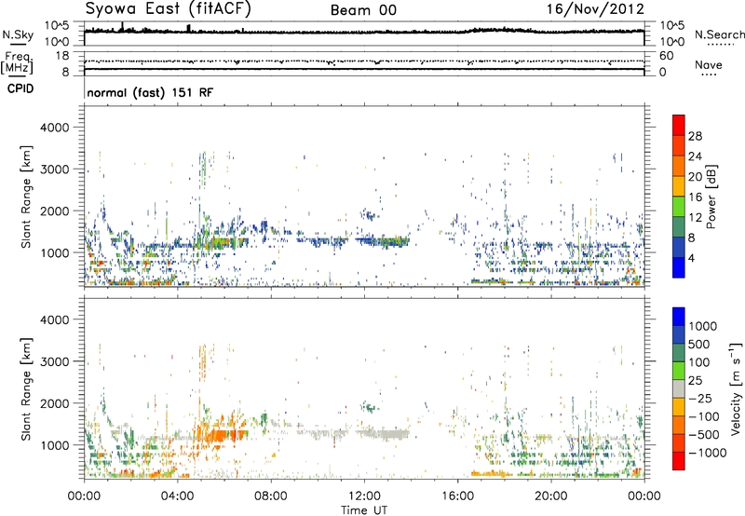
Task: Click the "-1000" label on the velocity colorbar
Action: click(708, 453)
